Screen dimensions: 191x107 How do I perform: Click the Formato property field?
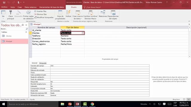(x=100, y=68)
